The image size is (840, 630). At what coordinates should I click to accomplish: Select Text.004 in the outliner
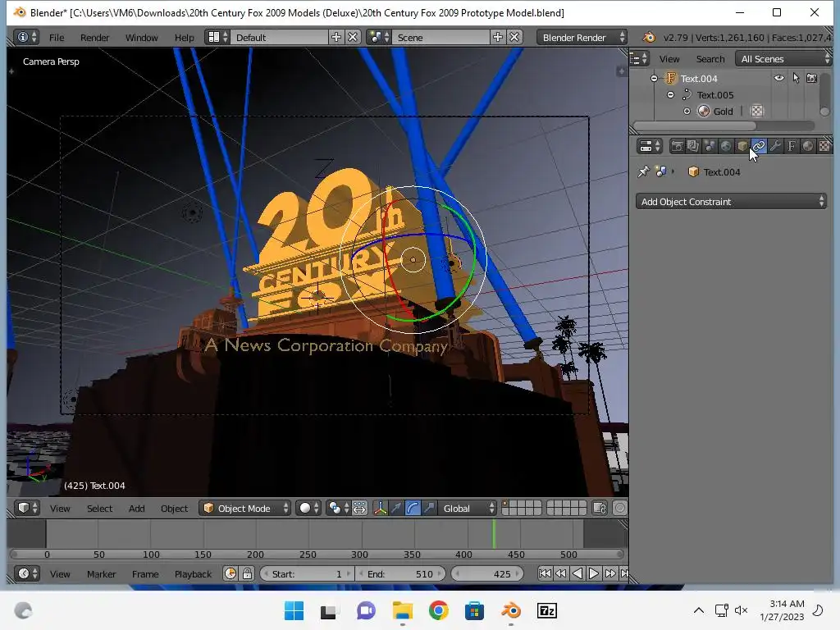699,79
